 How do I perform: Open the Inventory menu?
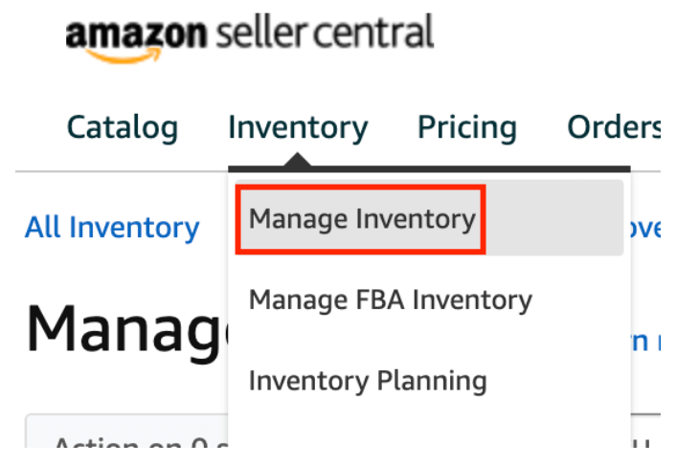(298, 128)
